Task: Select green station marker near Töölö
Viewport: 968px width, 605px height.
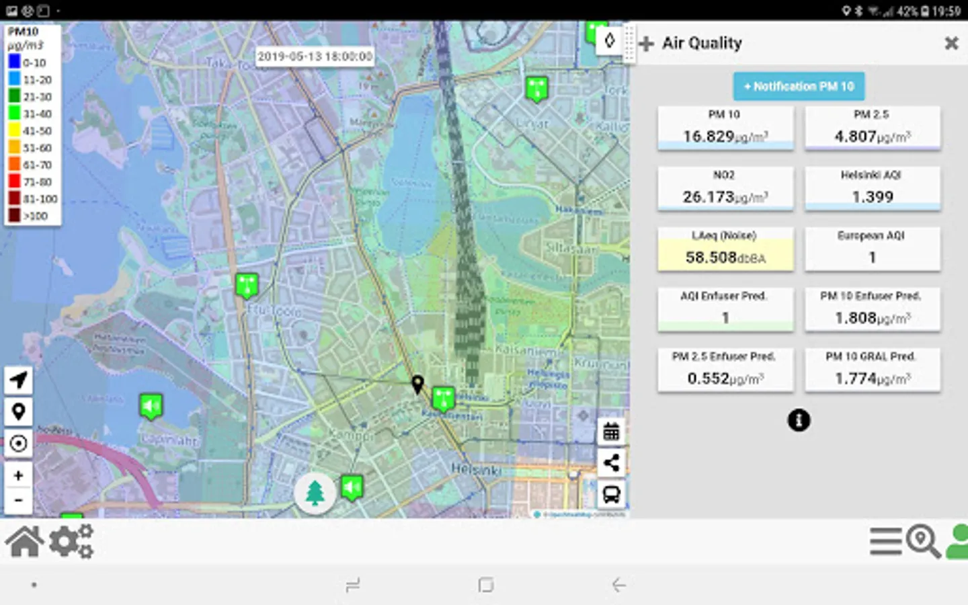Action: click(247, 286)
